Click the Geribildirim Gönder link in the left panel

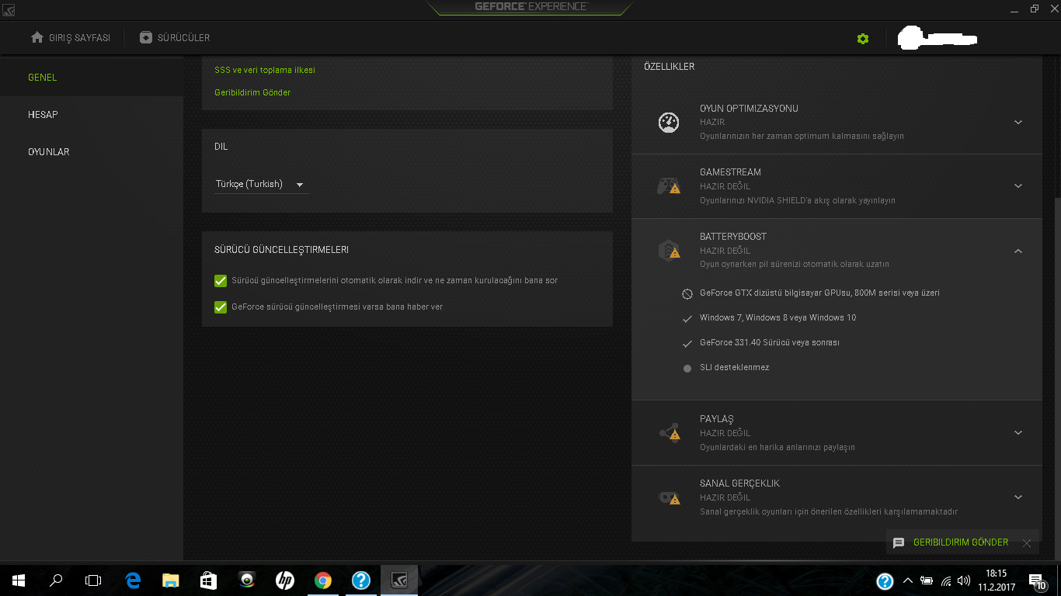click(252, 92)
